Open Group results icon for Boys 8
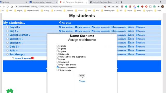The image size is (166, 93). click(x=113, y=27)
